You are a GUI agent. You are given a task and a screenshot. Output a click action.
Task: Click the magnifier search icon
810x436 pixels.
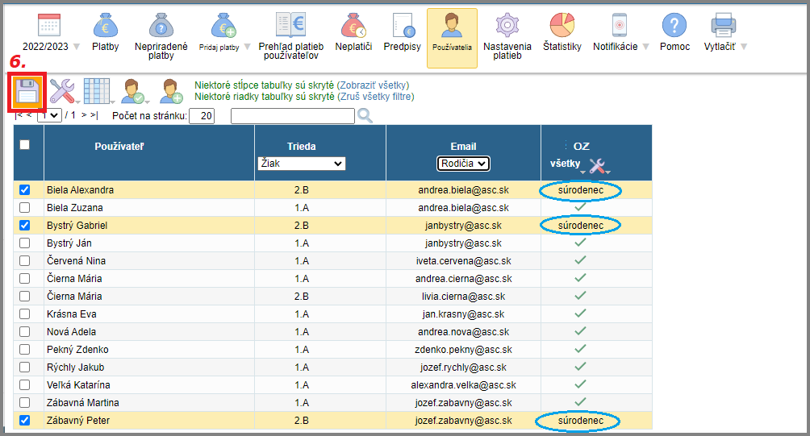point(365,115)
